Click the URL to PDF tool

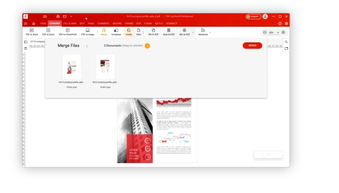click(x=184, y=32)
